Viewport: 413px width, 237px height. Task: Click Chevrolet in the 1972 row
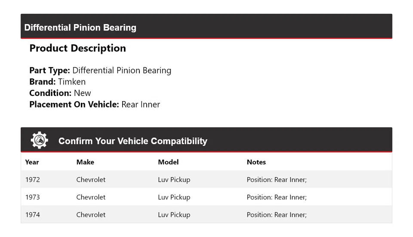pyautogui.click(x=91, y=180)
